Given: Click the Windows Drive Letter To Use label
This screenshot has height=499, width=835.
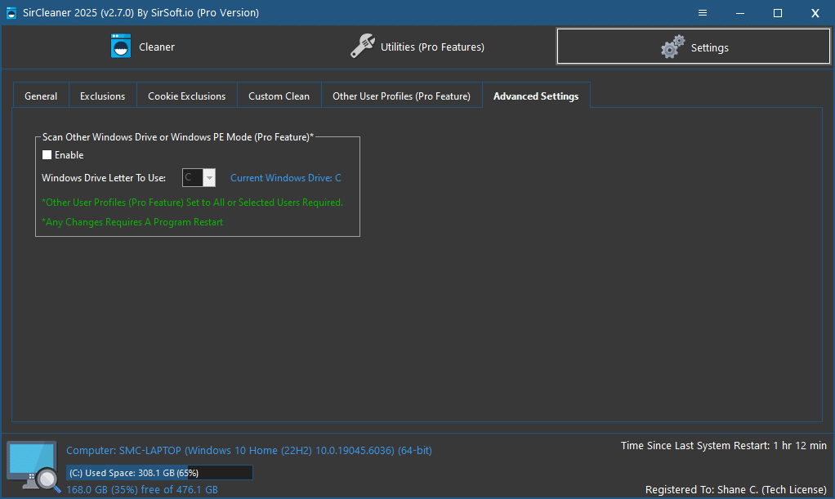Looking at the screenshot, I should pyautogui.click(x=104, y=178).
